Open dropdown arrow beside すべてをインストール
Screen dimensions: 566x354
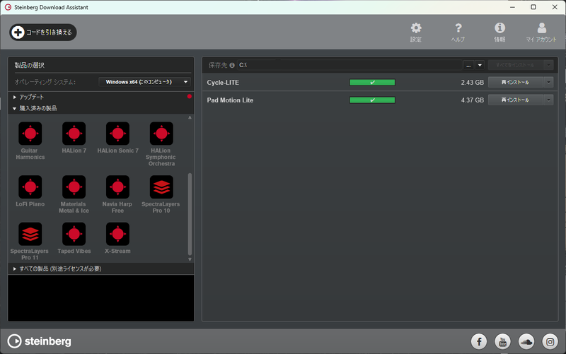[x=549, y=65]
